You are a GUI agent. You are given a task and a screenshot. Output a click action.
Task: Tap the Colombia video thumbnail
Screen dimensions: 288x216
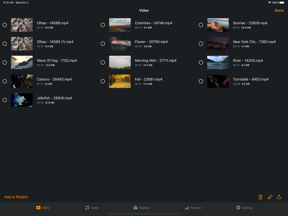[x=120, y=25]
